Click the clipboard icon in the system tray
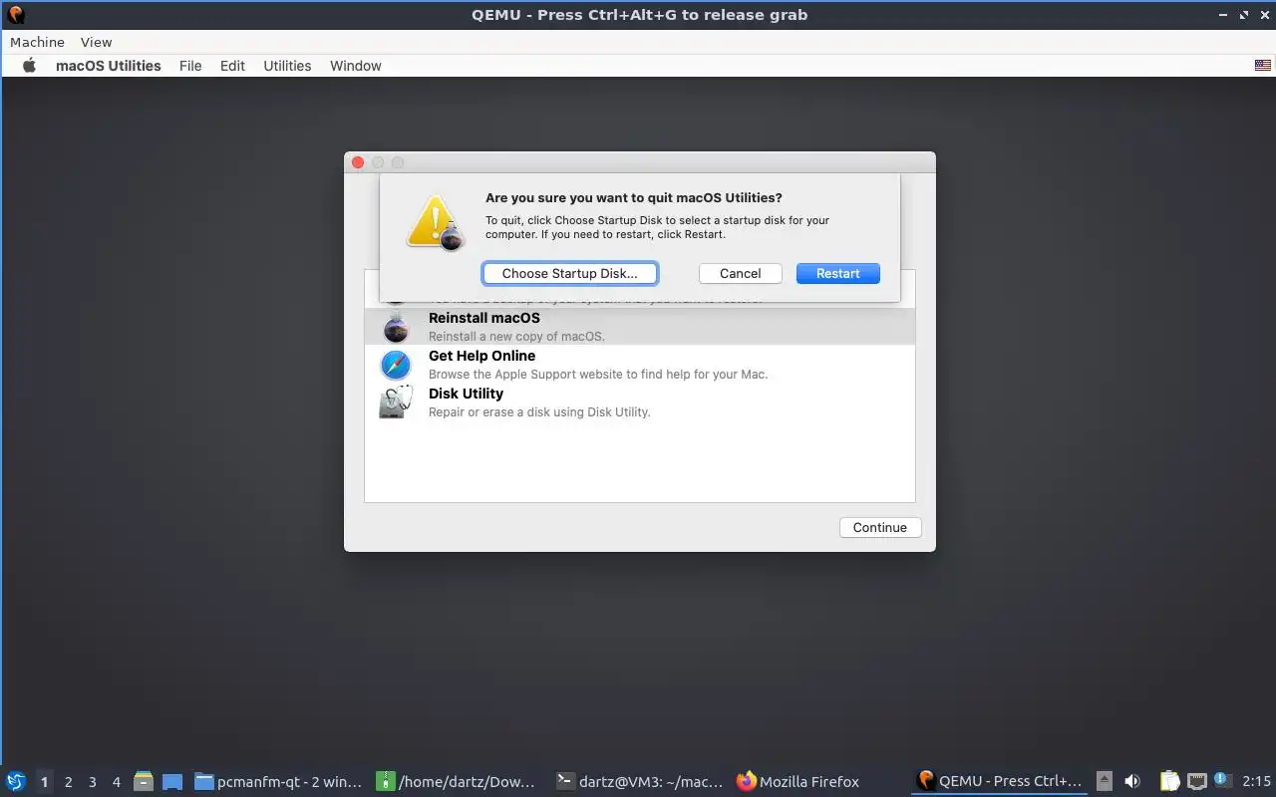This screenshot has height=797, width=1276. [x=1169, y=781]
